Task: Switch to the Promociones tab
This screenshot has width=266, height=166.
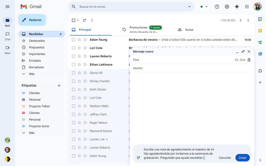Action: [x=138, y=27]
